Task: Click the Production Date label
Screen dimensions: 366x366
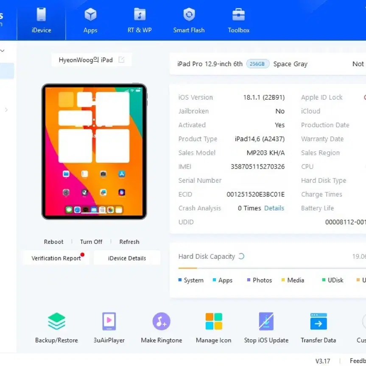Action: [325, 125]
